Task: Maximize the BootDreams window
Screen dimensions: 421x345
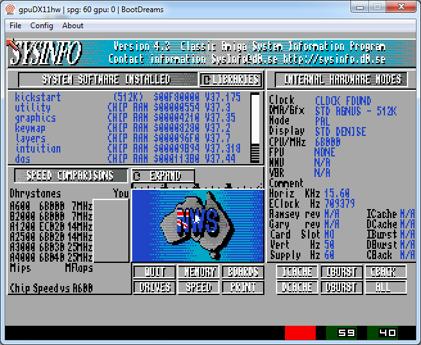Action: click(377, 6)
